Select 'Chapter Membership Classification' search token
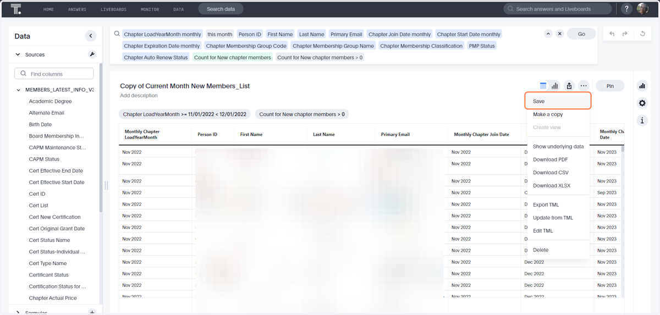Image resolution: width=660 pixels, height=315 pixels. (x=421, y=46)
